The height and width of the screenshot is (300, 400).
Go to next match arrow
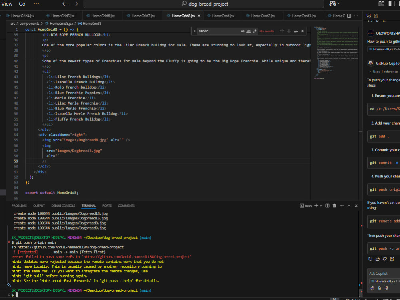pyautogui.click(x=289, y=31)
